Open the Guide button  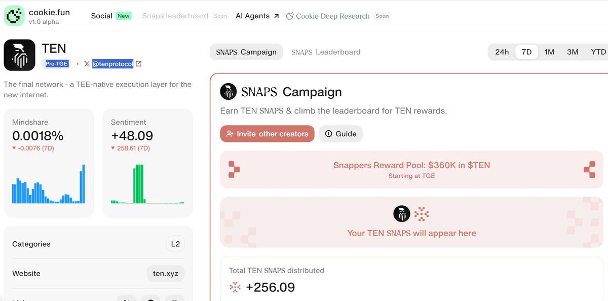[340, 134]
